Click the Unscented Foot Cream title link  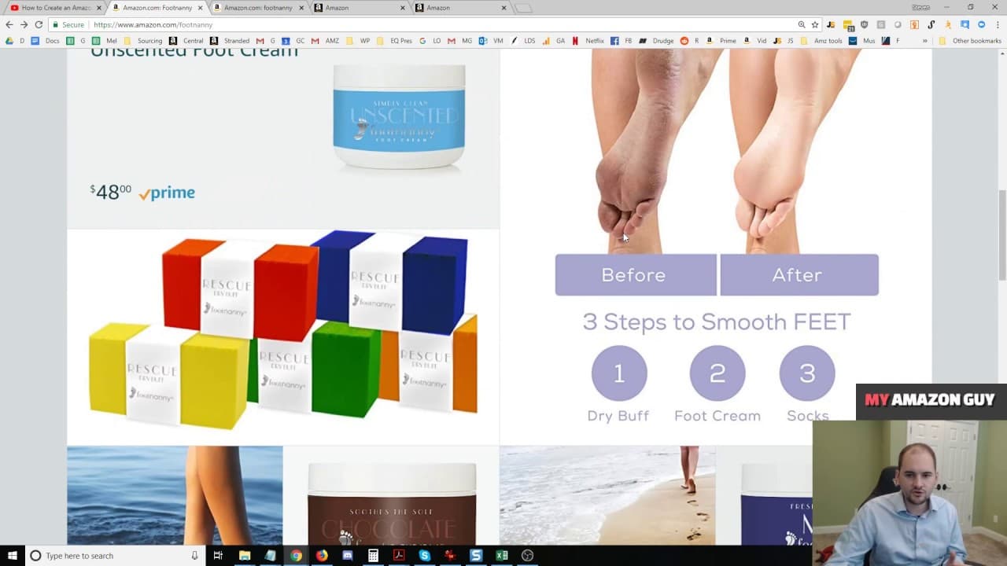pos(194,52)
